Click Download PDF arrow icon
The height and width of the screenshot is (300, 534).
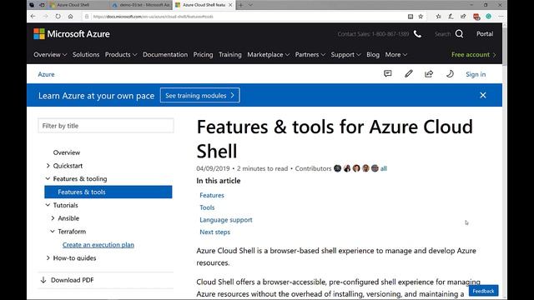[43, 280]
